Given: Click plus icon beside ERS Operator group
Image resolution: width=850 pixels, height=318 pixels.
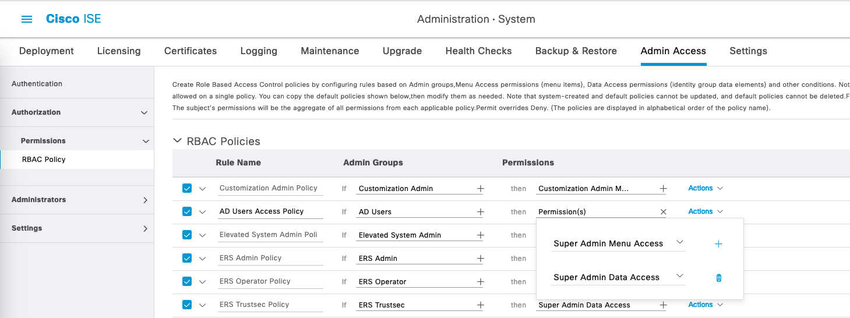Looking at the screenshot, I should point(481,282).
